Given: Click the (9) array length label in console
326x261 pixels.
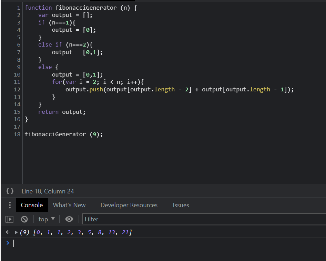Looking at the screenshot, I should tap(24, 232).
